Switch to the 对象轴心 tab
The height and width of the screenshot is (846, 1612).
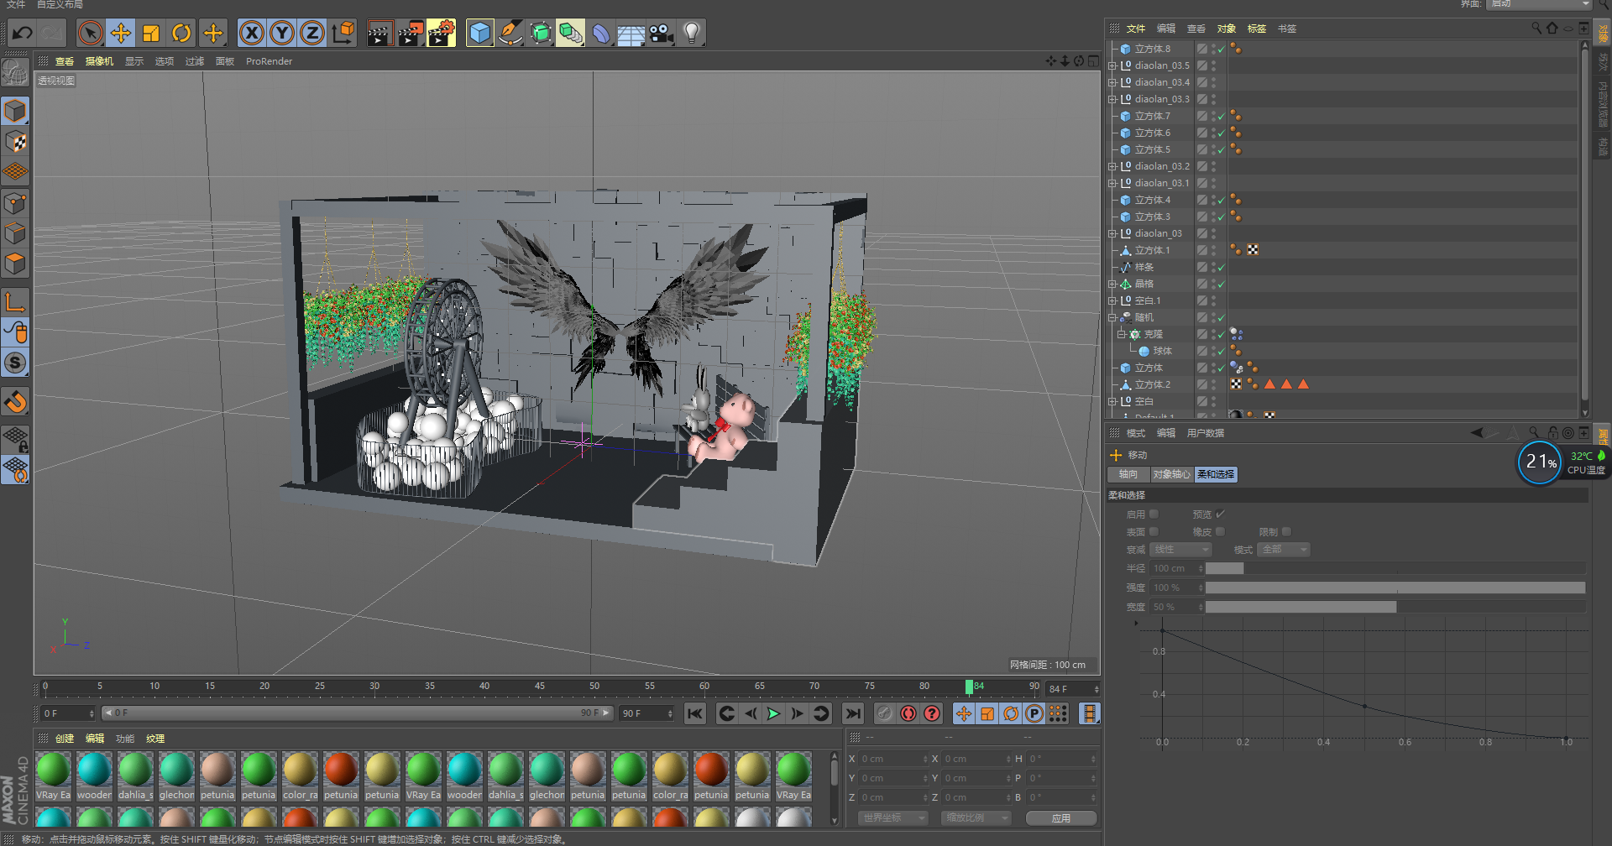1171,475
